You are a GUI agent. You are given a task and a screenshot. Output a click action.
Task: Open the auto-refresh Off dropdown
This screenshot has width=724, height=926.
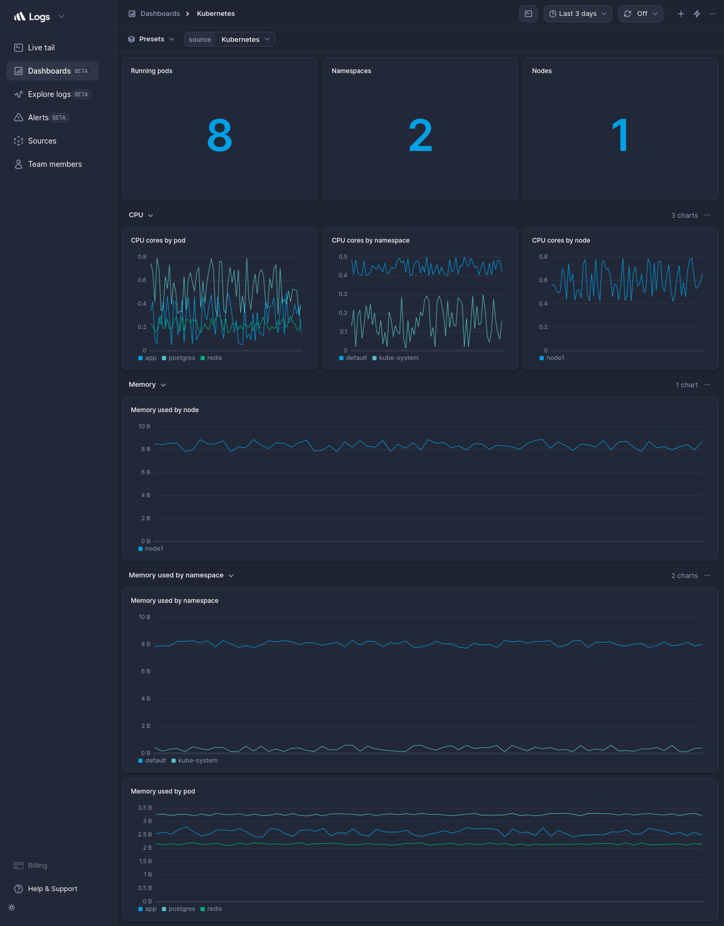(x=640, y=14)
